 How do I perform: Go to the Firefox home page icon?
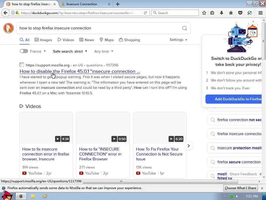(x=231, y=13)
